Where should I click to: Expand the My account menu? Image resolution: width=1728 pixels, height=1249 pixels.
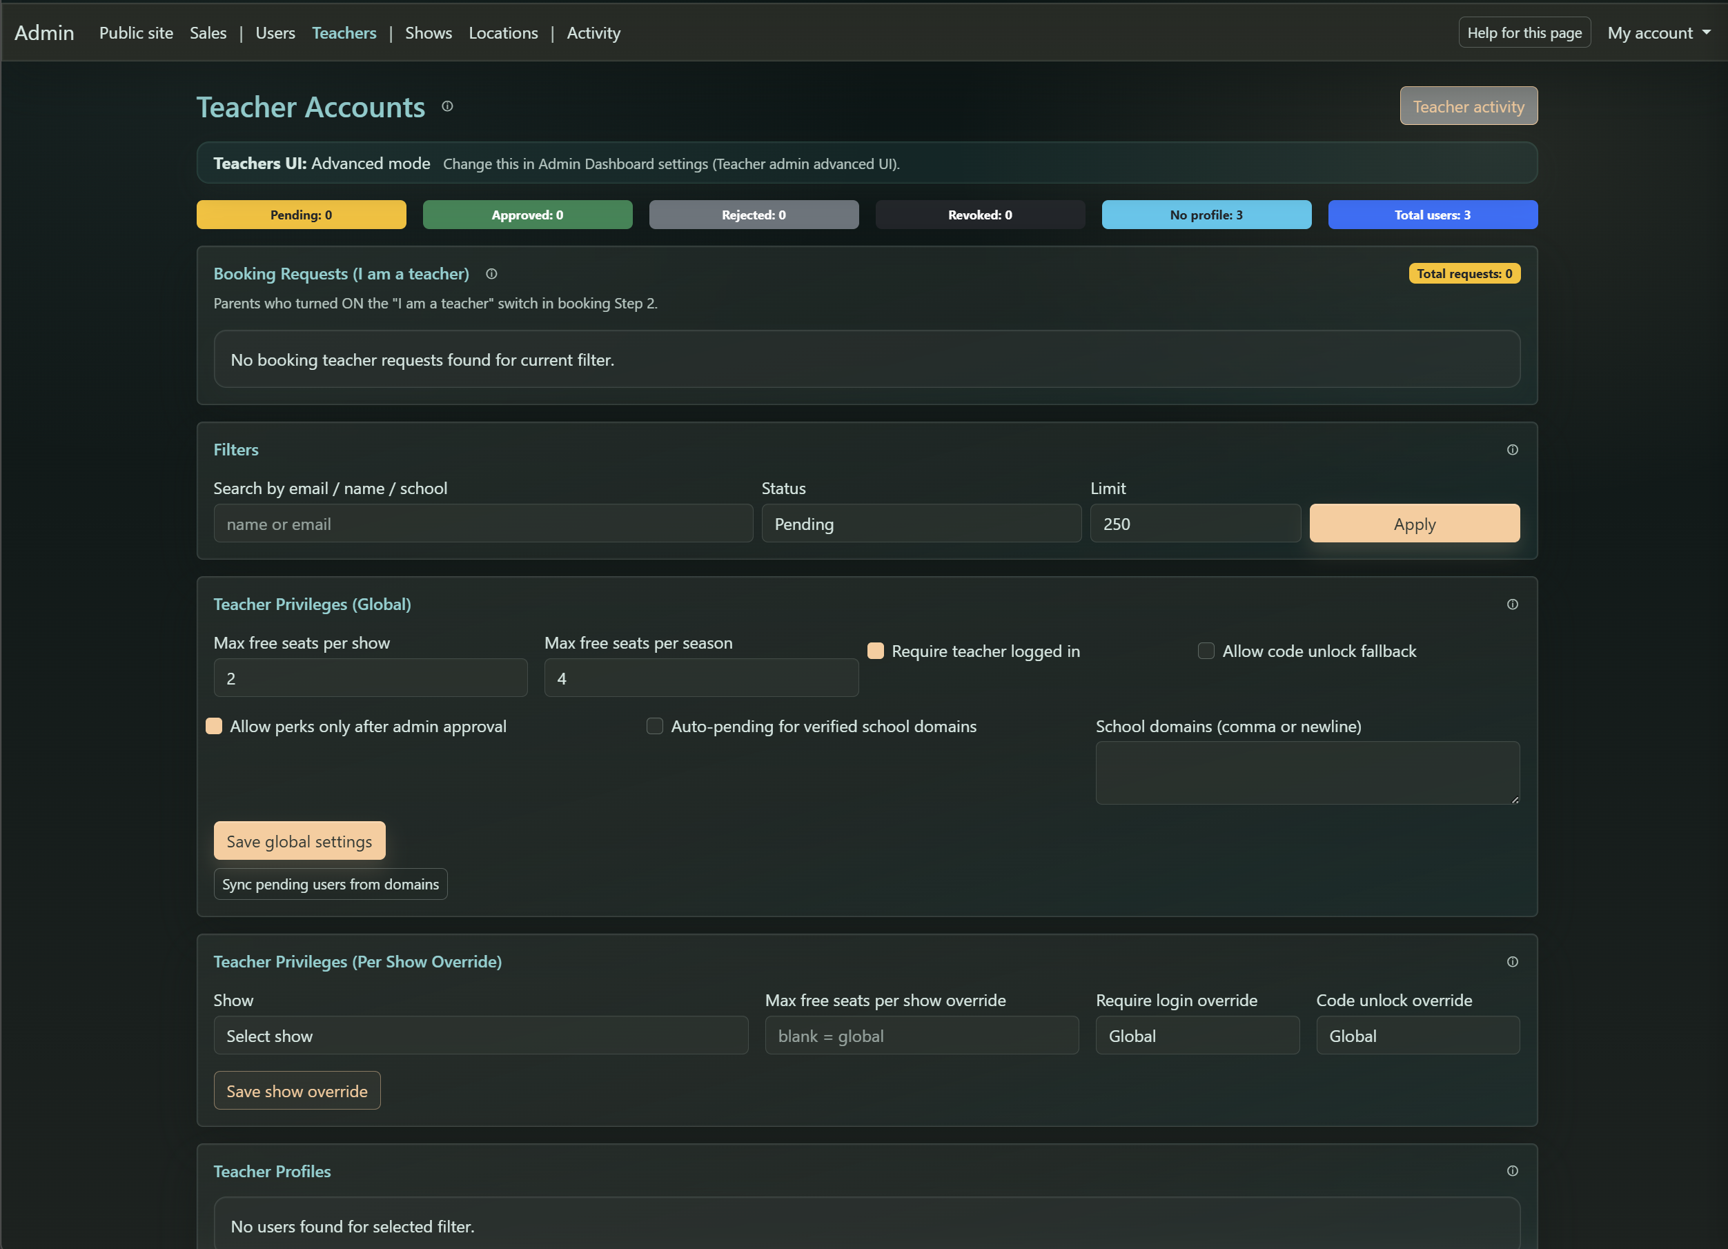tap(1659, 32)
